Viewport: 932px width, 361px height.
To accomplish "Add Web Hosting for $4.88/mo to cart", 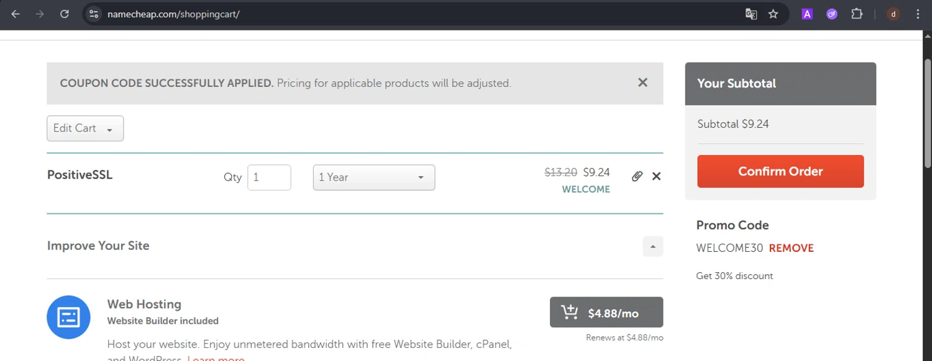I will [606, 313].
